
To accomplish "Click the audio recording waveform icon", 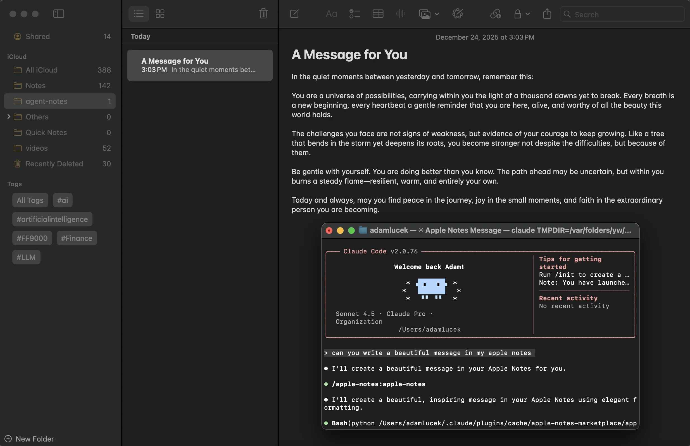I will click(x=400, y=14).
